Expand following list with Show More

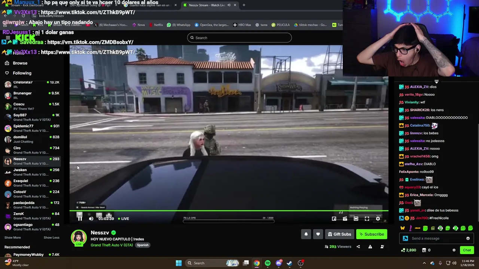coord(12,238)
